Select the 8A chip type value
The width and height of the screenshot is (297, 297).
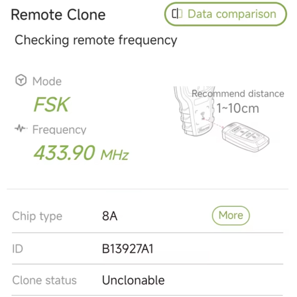(x=109, y=216)
